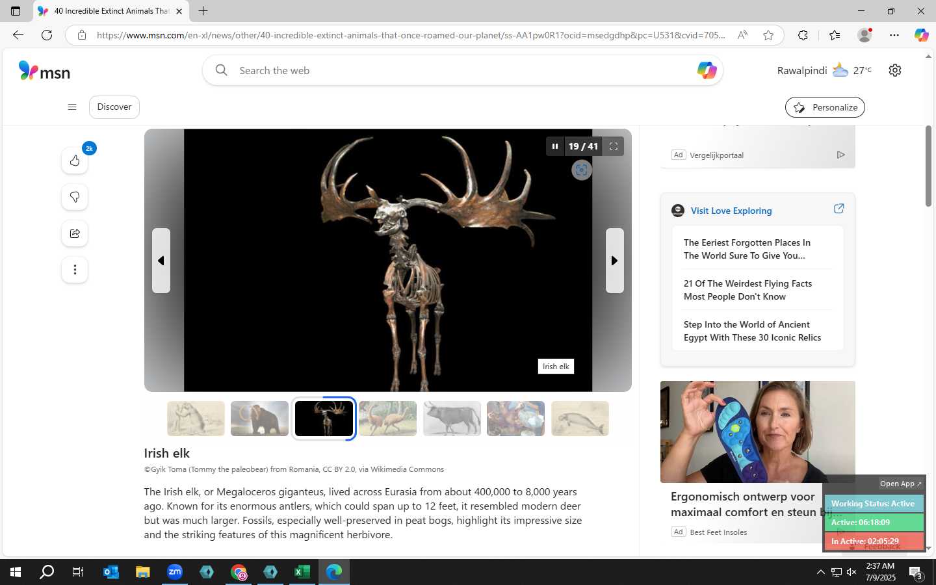936x585 pixels.
Task: Open Edge settings and more menu
Action: 894,35
